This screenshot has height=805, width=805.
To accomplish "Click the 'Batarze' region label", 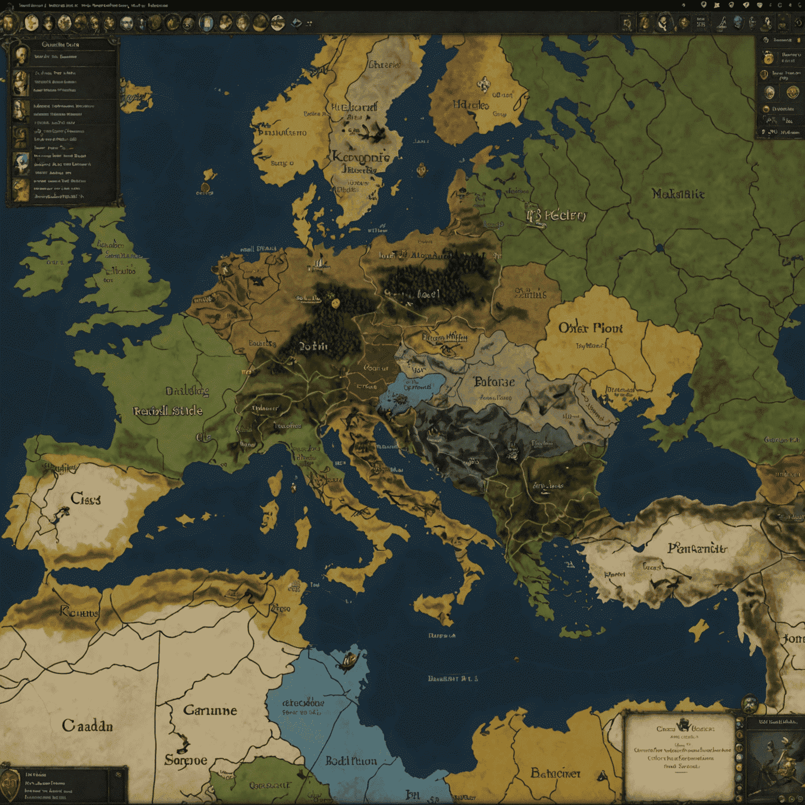I will [494, 382].
